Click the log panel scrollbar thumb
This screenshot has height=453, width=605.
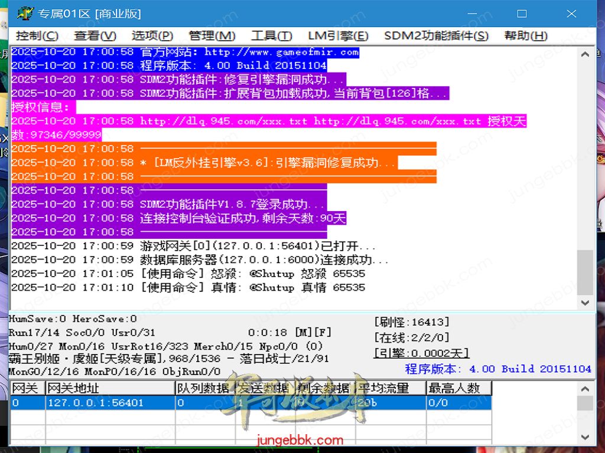(585, 272)
